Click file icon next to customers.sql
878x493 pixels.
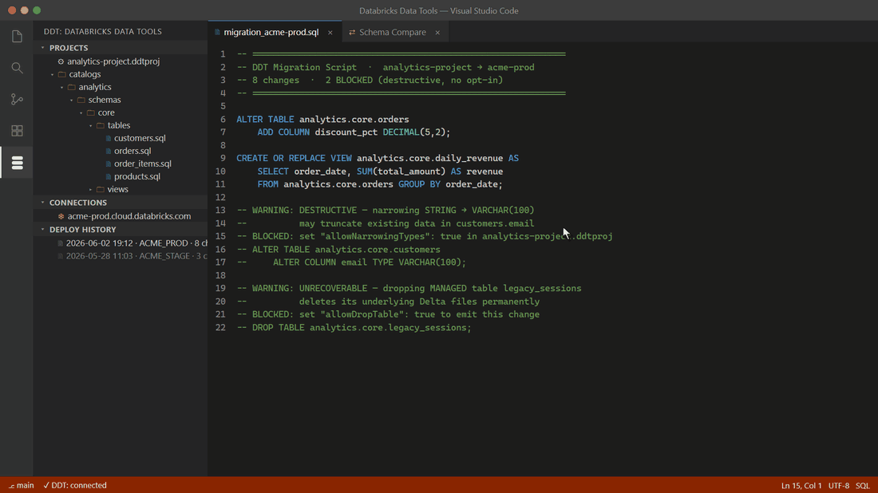pos(109,138)
